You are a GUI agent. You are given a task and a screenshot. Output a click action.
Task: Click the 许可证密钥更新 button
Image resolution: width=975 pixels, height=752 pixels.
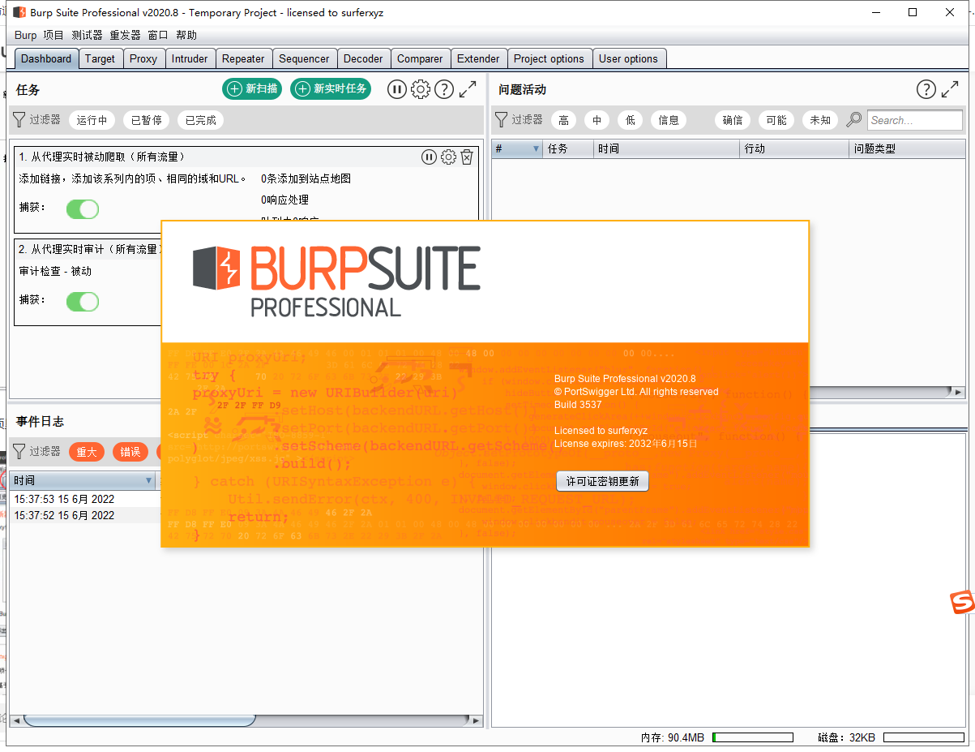[x=602, y=481]
